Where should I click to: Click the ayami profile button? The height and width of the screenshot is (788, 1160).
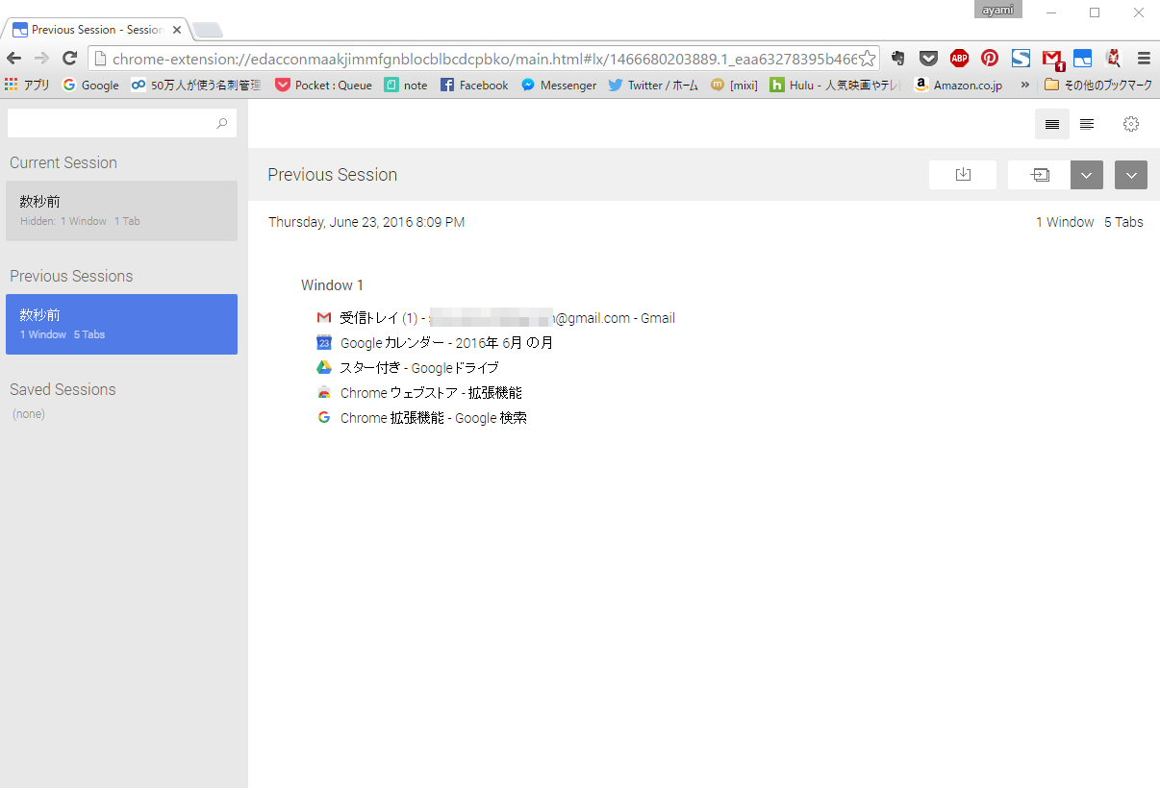(997, 10)
